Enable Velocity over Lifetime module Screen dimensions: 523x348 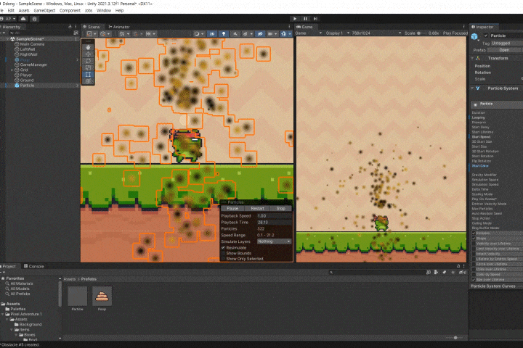click(474, 244)
